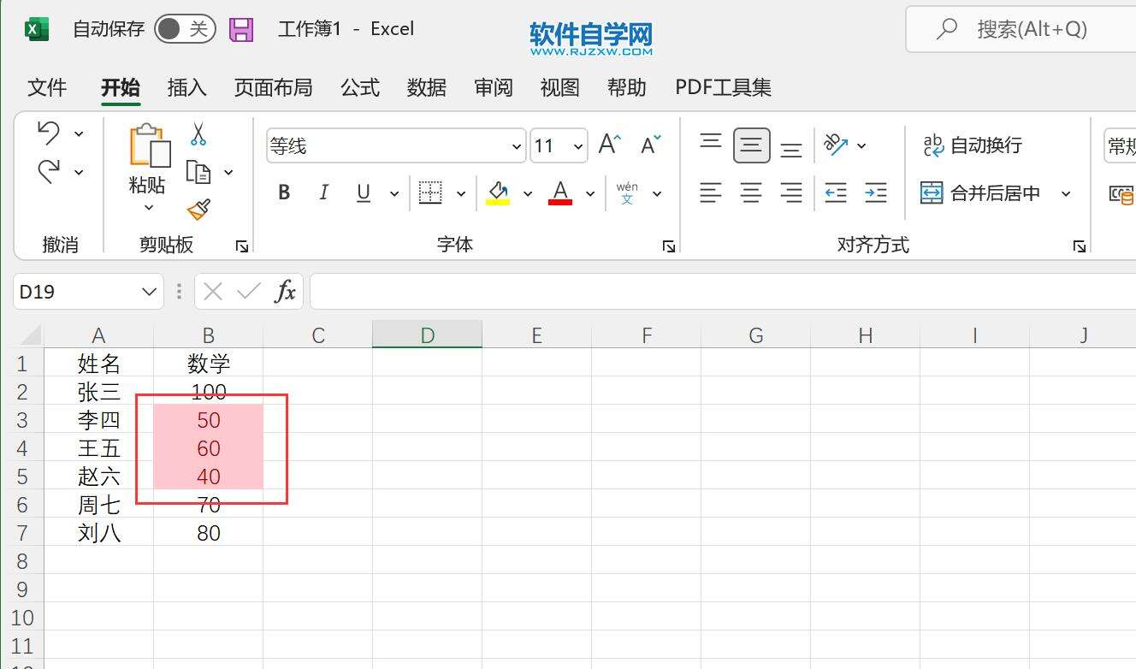Switch to the 插入 tab
The image size is (1136, 669).
pyautogui.click(x=186, y=87)
